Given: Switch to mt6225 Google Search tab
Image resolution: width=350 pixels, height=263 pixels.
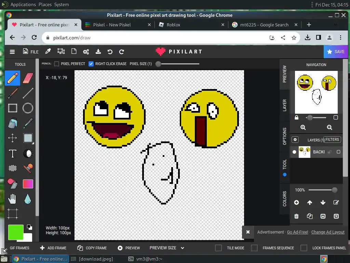Looking at the screenshot, I should (x=265, y=25).
